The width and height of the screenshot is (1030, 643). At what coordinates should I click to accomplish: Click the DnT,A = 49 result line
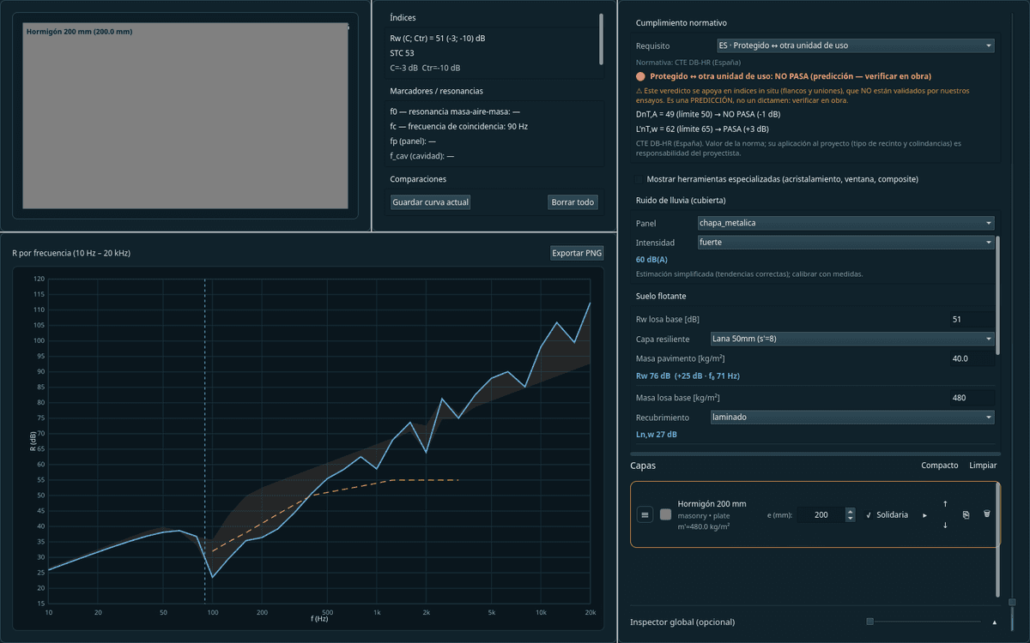click(708, 114)
